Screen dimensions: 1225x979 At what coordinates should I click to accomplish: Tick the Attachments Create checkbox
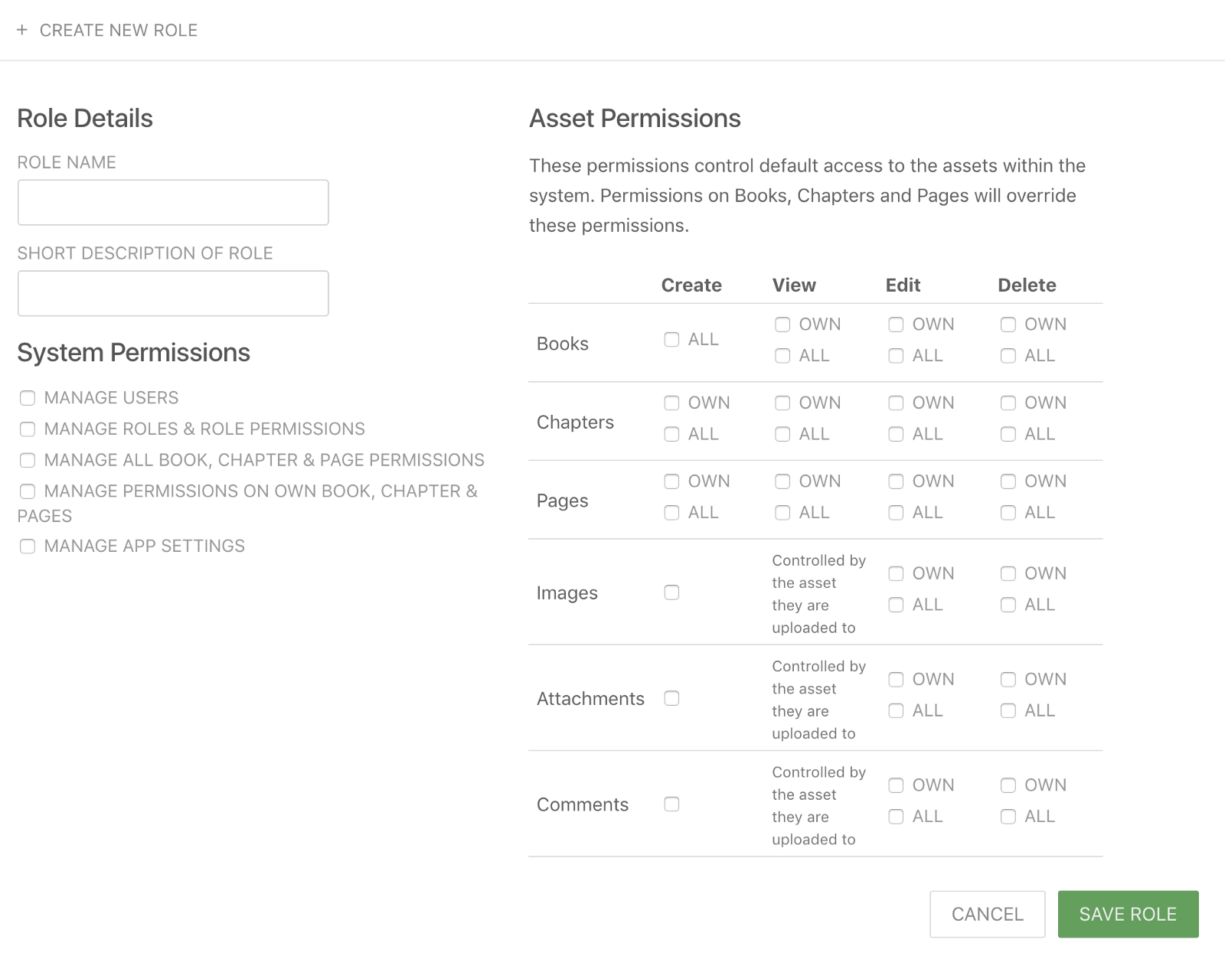coord(671,698)
